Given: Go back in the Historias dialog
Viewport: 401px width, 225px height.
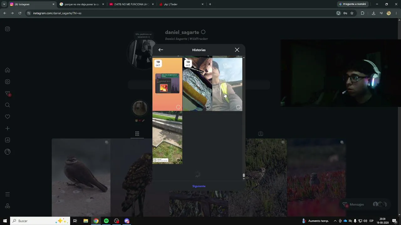Looking at the screenshot, I should tap(161, 50).
